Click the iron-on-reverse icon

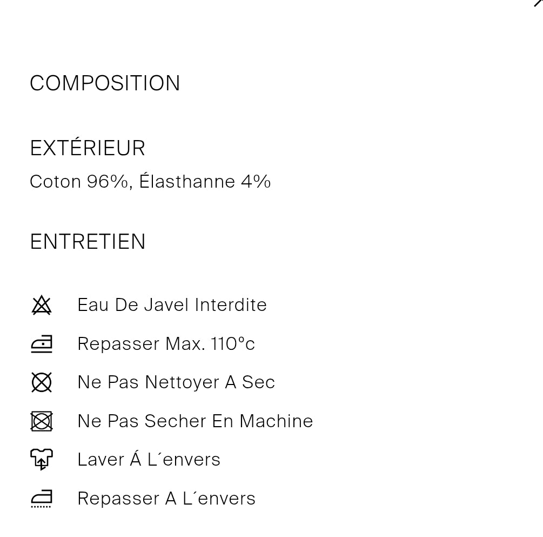(42, 499)
